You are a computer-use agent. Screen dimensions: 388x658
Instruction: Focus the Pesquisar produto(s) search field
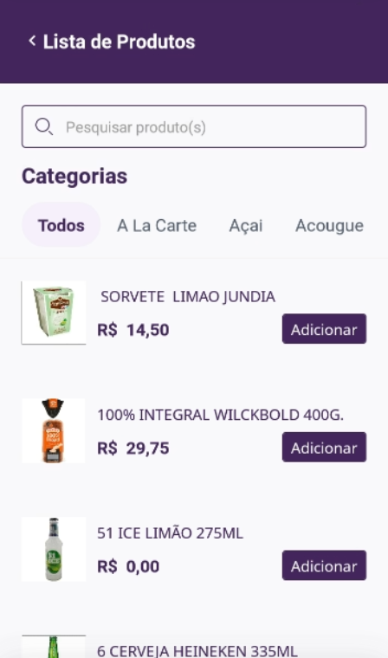pos(194,126)
